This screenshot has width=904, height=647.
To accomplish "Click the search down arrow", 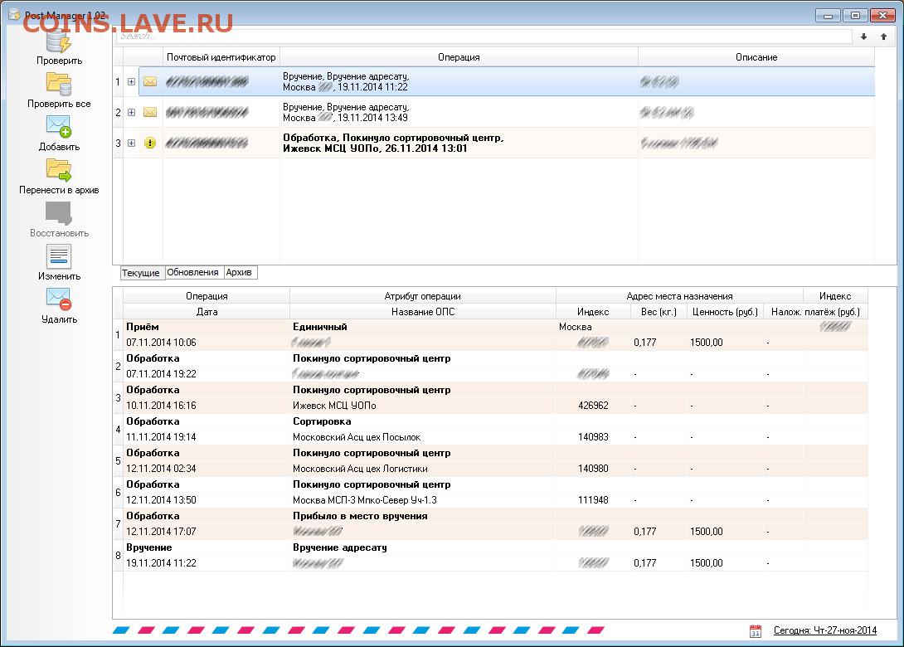I will 863,36.
